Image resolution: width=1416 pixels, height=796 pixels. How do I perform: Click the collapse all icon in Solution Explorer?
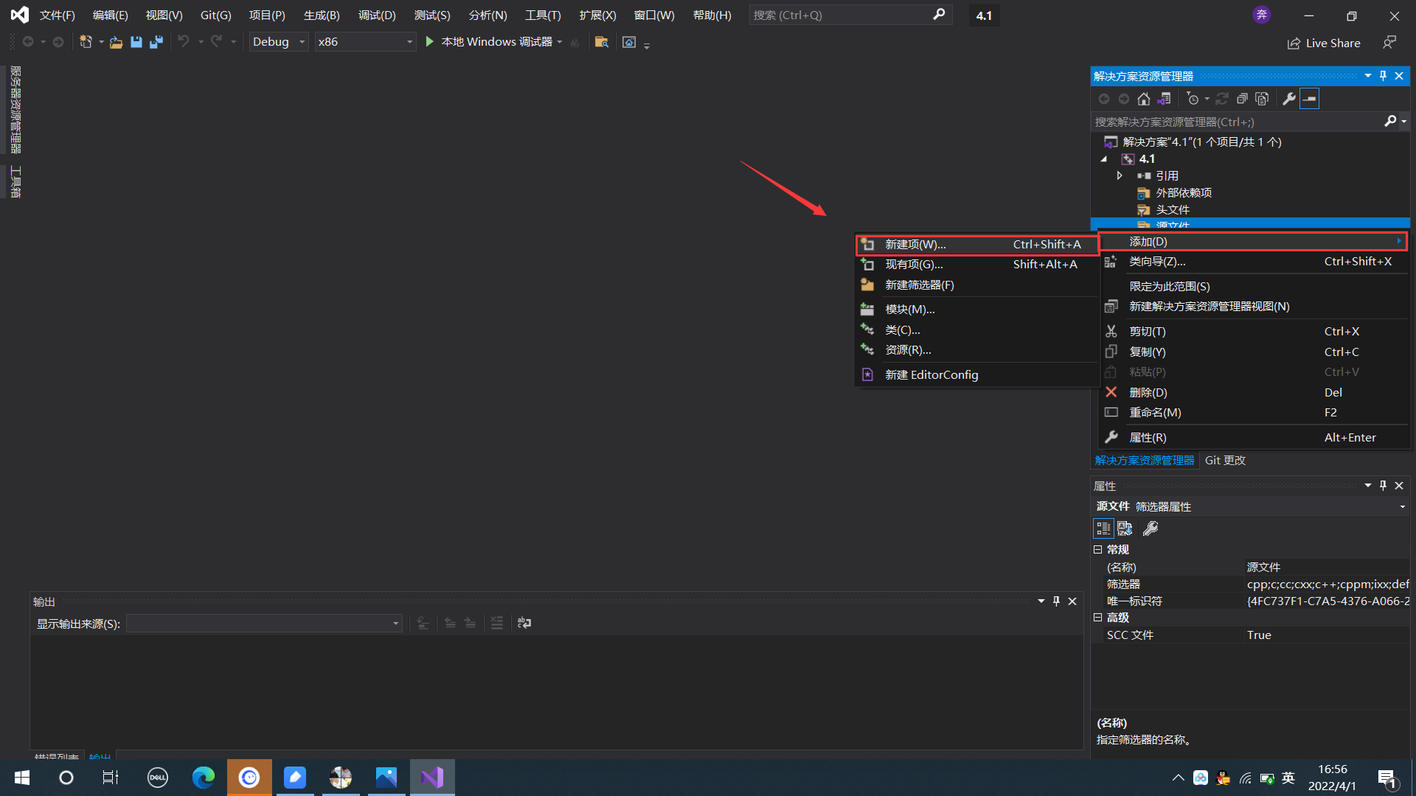click(x=1309, y=98)
